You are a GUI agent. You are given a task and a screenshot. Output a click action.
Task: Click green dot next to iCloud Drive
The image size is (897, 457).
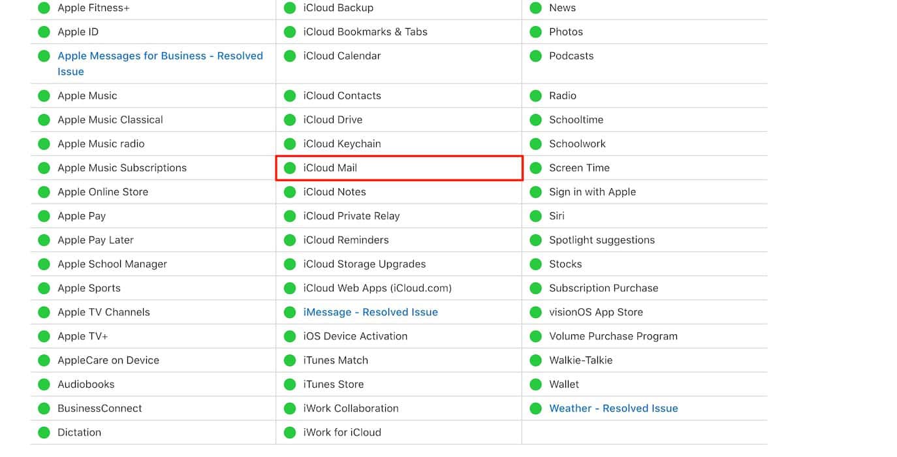tap(290, 120)
